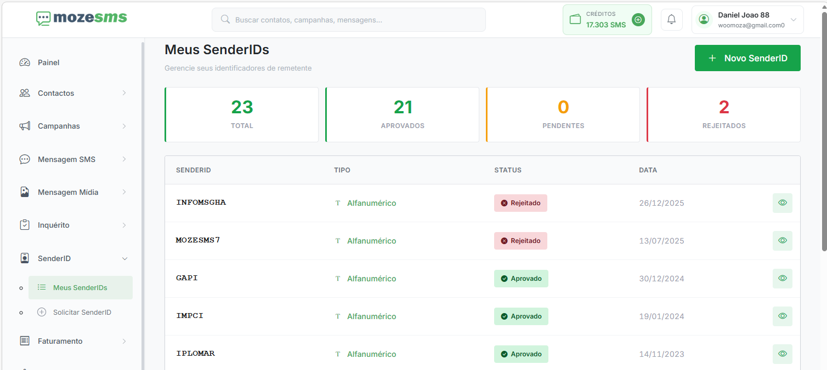Viewport: 827px width, 370px height.
Task: Click the mozesms logo
Action: (81, 19)
